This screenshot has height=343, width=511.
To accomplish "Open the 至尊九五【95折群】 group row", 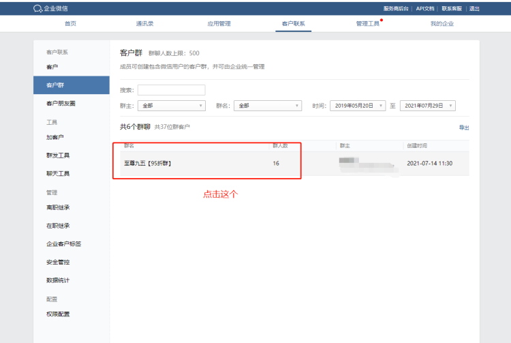I will pyautogui.click(x=147, y=164).
